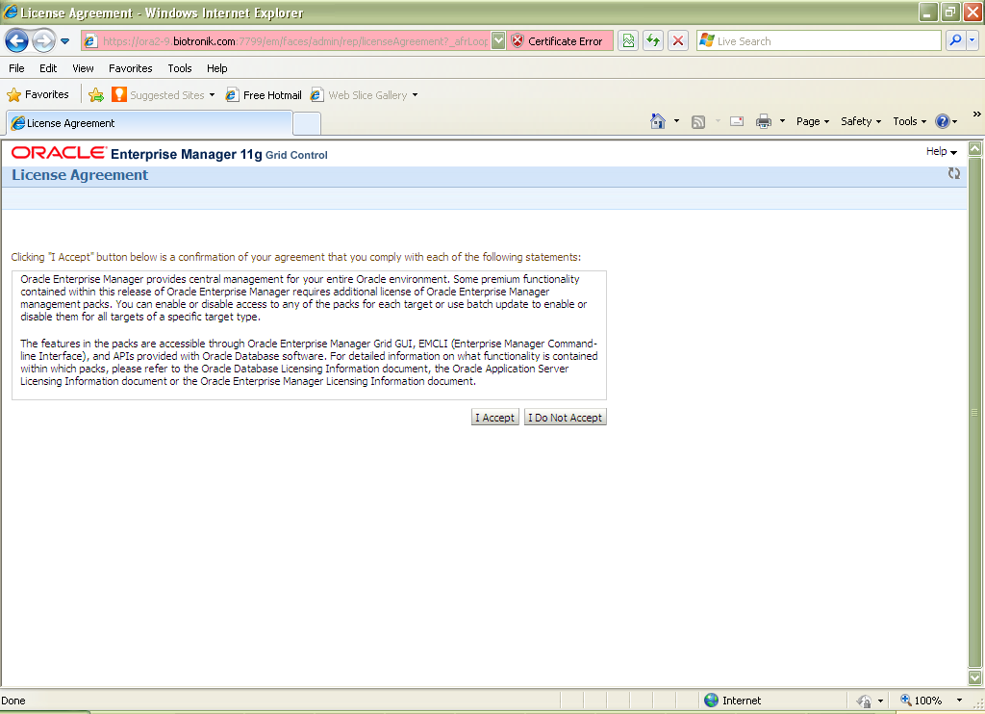Click the ORACLE logo

[x=59, y=153]
